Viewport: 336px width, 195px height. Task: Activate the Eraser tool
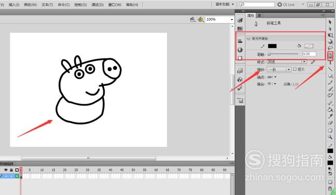click(330, 123)
